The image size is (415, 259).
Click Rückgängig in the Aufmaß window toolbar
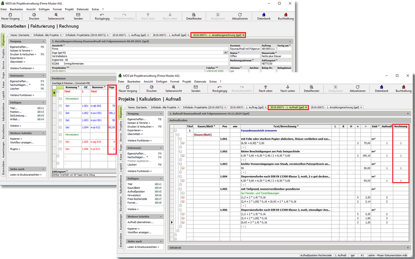click(220, 87)
